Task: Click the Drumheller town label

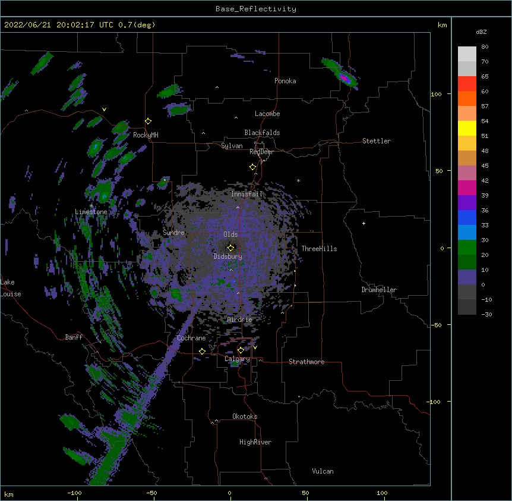Action: tap(379, 290)
